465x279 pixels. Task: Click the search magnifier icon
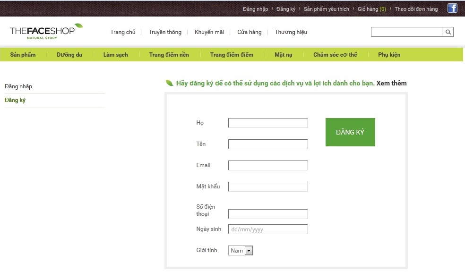448,32
